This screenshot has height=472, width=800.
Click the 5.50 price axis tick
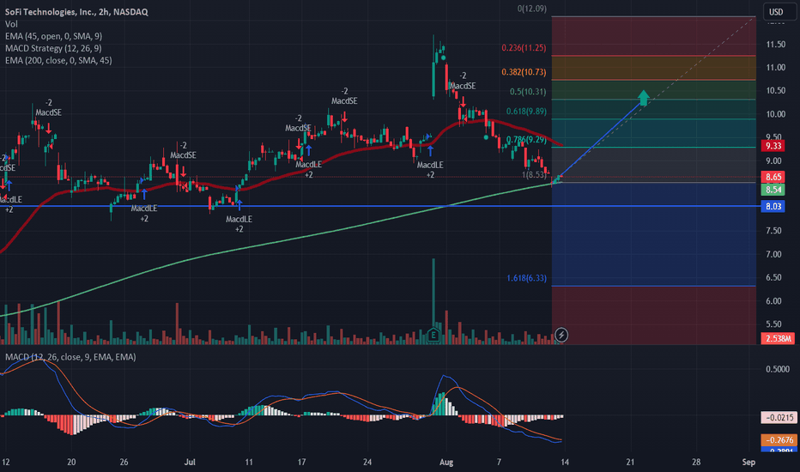coord(775,324)
